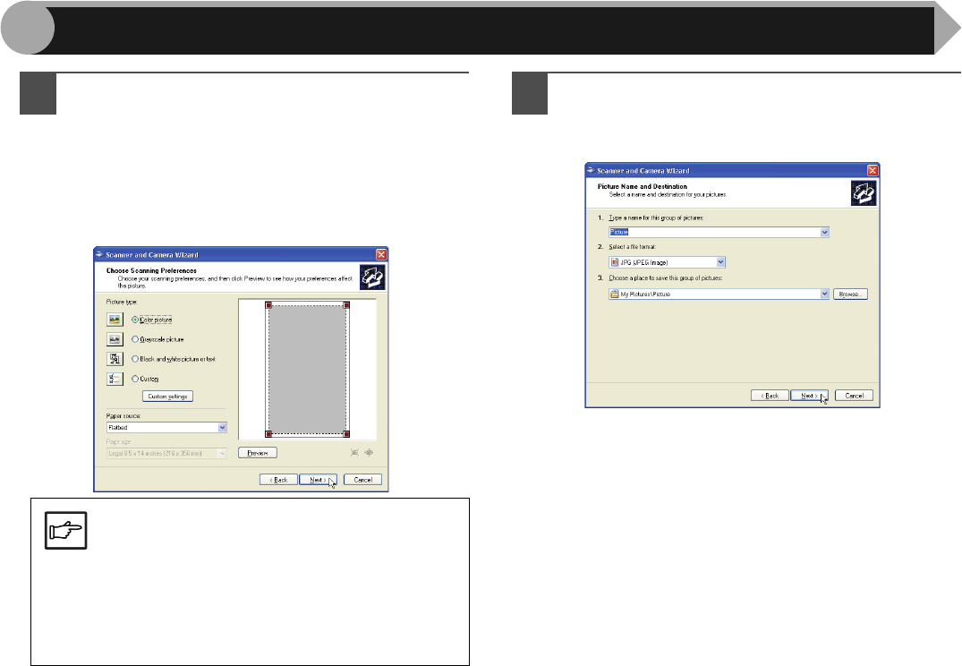Click Cancel in Scanning Preferences dialog
This screenshot has width=962, height=666.
(x=362, y=480)
